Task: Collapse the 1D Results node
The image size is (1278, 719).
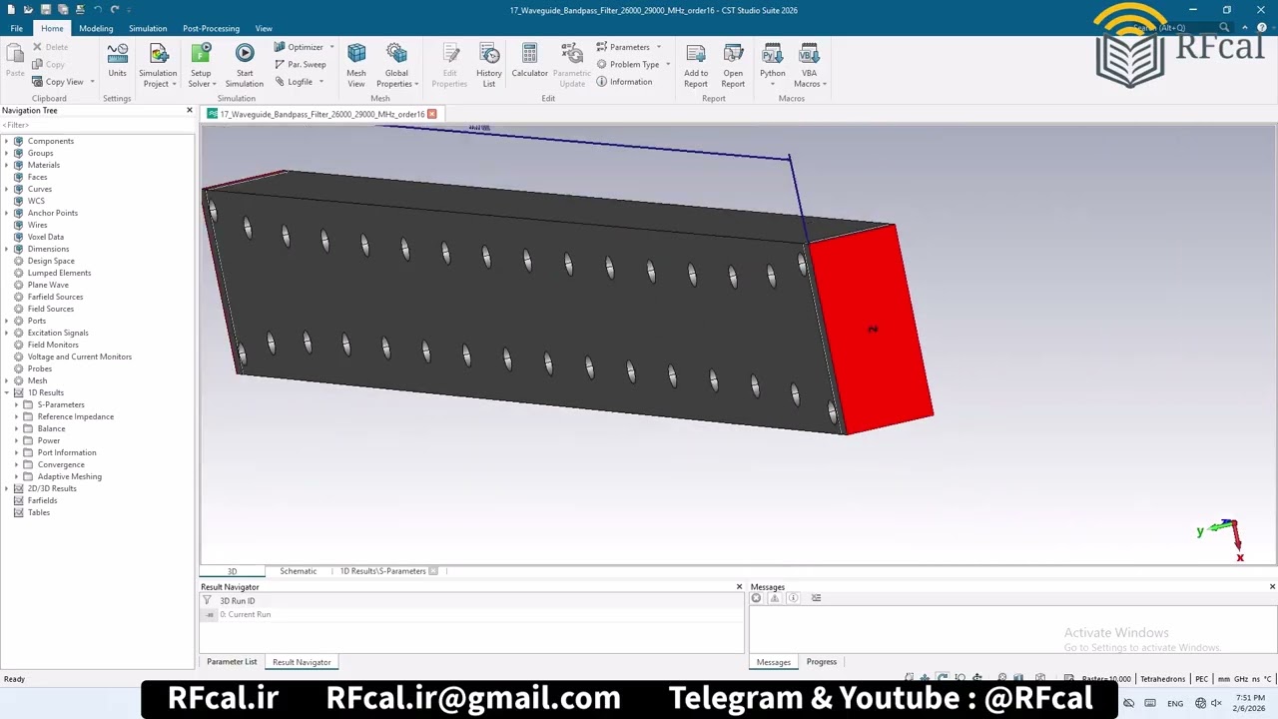Action: click(6, 392)
